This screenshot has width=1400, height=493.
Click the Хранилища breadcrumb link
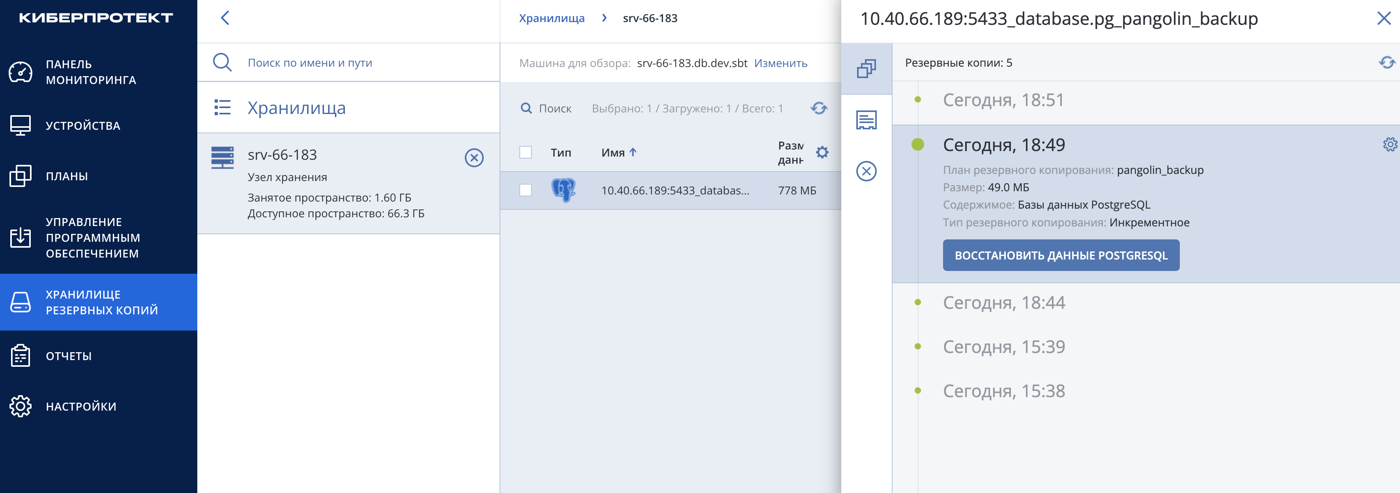(x=552, y=18)
